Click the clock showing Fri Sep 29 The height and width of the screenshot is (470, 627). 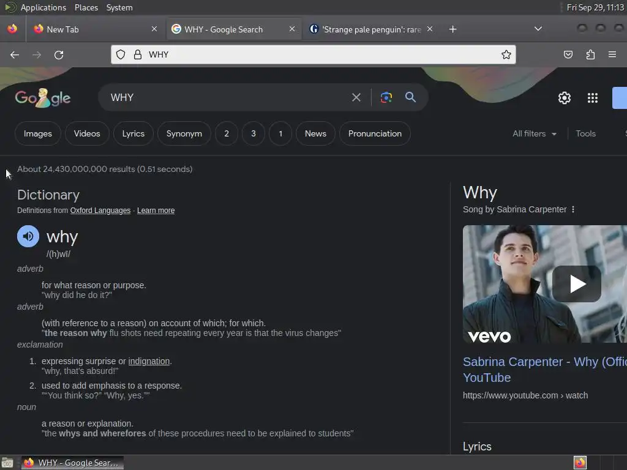595,7
